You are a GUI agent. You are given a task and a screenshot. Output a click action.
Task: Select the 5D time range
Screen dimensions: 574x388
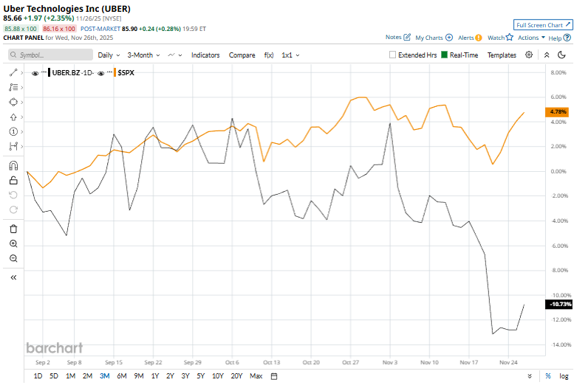coord(54,376)
